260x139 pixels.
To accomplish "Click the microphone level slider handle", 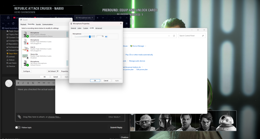I will (x=90, y=36).
